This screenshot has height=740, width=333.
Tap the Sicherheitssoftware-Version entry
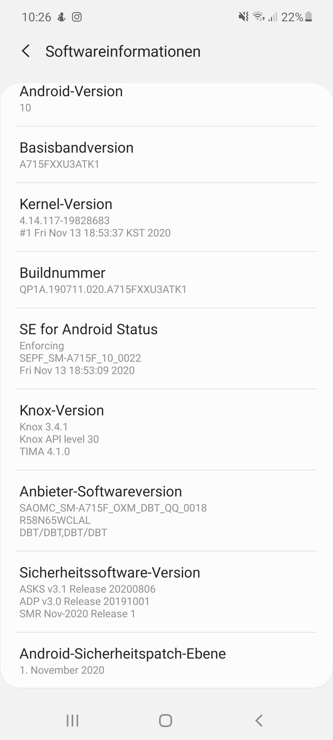(166, 592)
